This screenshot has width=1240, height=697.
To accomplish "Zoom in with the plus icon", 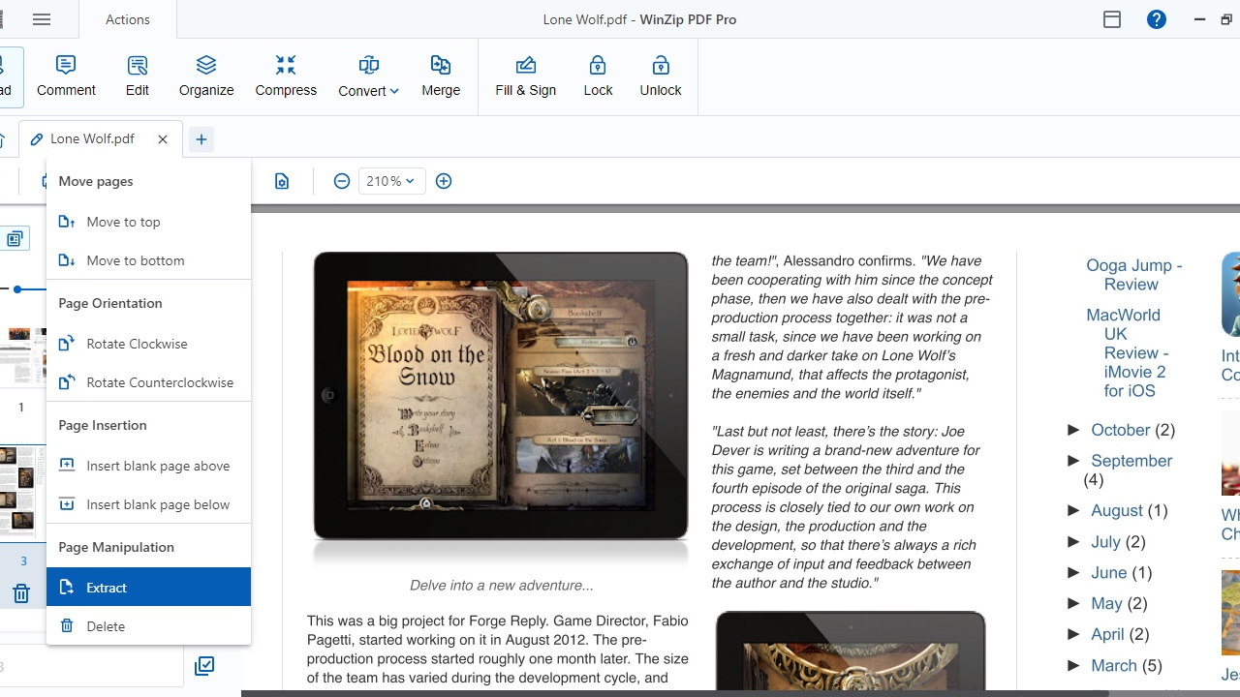I will [x=444, y=181].
